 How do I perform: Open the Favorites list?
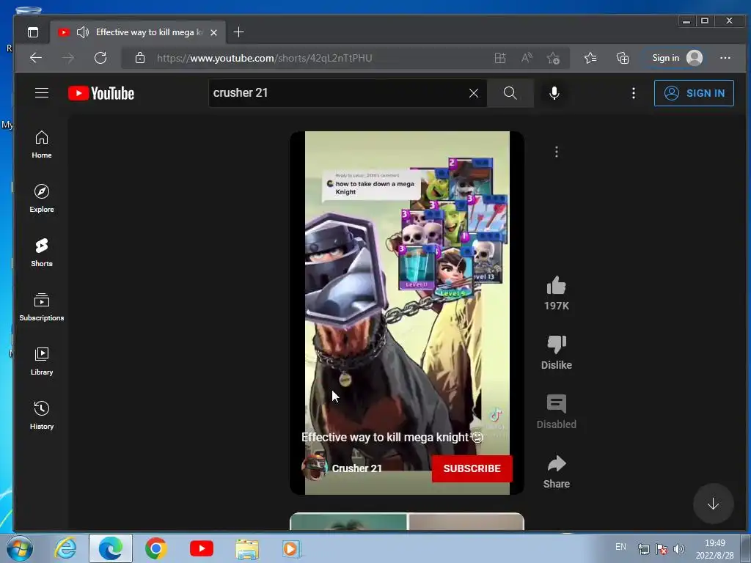pyautogui.click(x=590, y=58)
